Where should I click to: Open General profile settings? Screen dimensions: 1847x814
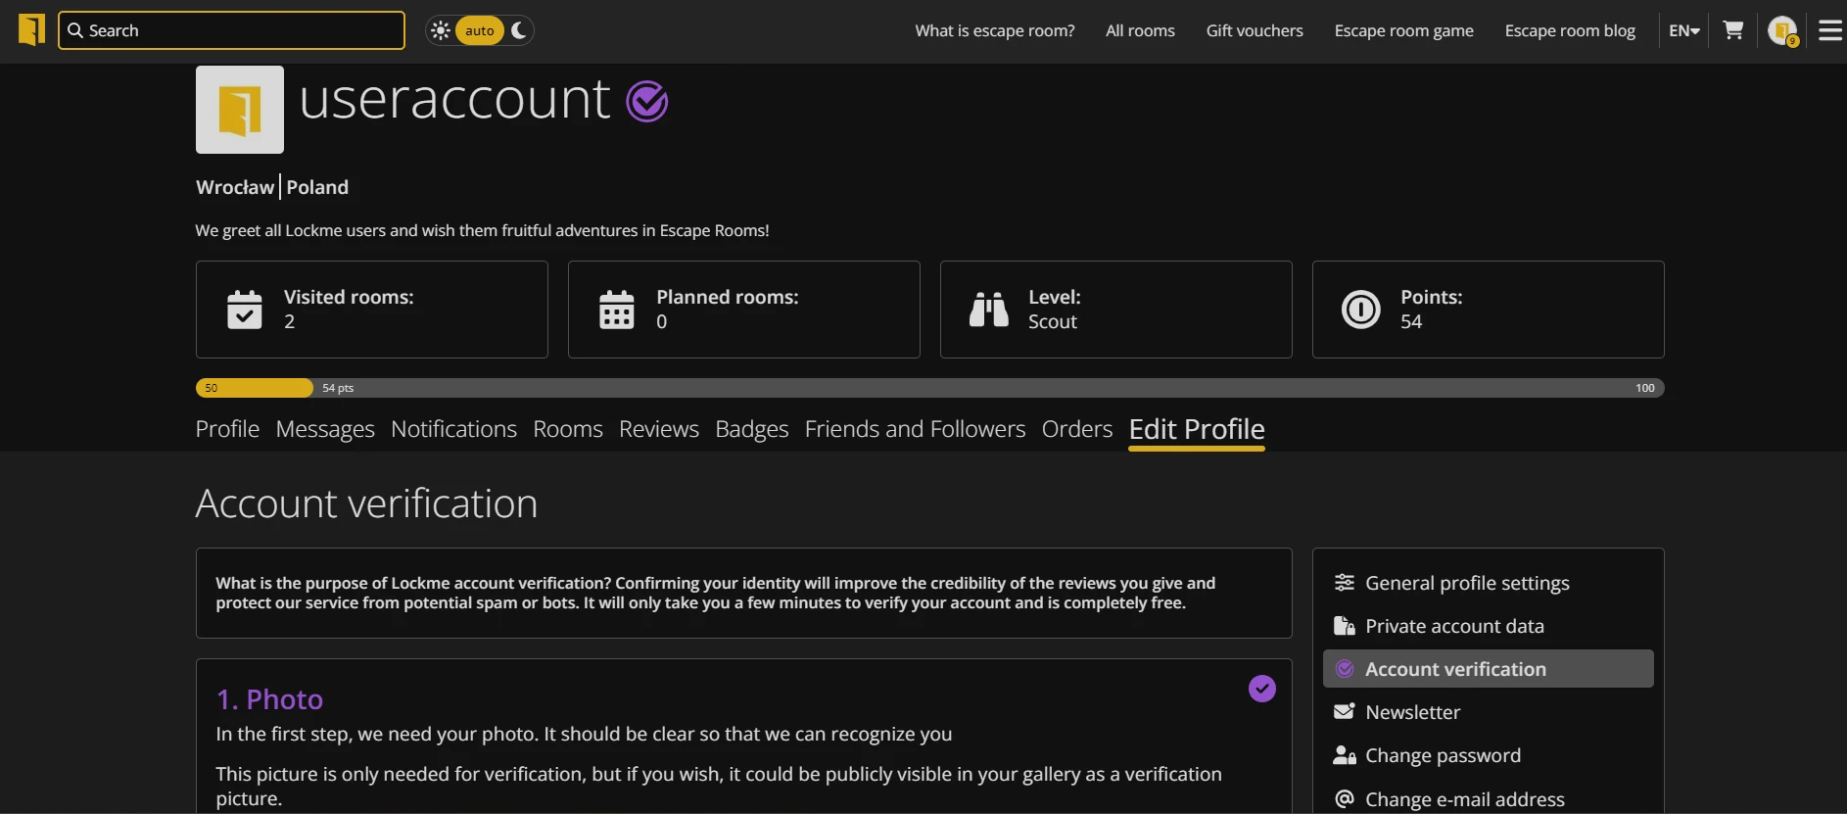[1466, 583]
